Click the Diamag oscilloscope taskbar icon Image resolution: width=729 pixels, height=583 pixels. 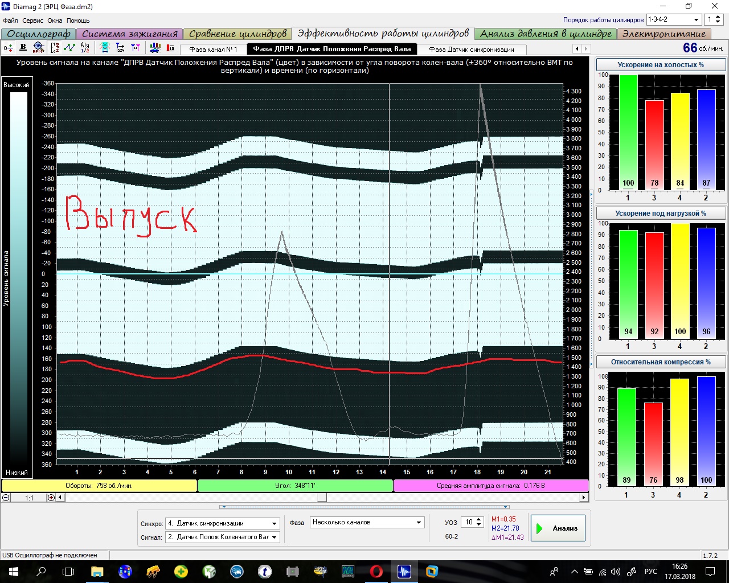pos(404,572)
